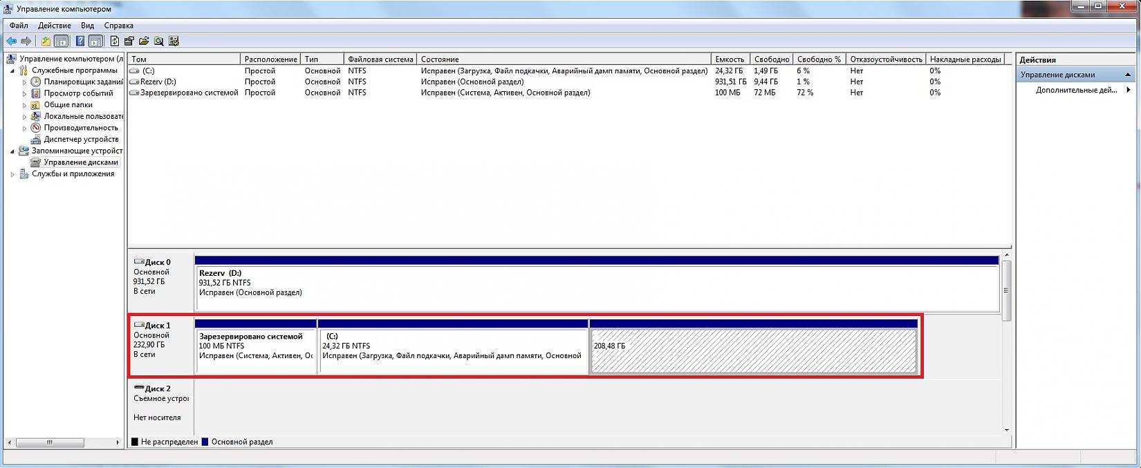Image resolution: width=1141 pixels, height=468 pixels.
Task: Open the Вид menu
Action: (x=87, y=26)
